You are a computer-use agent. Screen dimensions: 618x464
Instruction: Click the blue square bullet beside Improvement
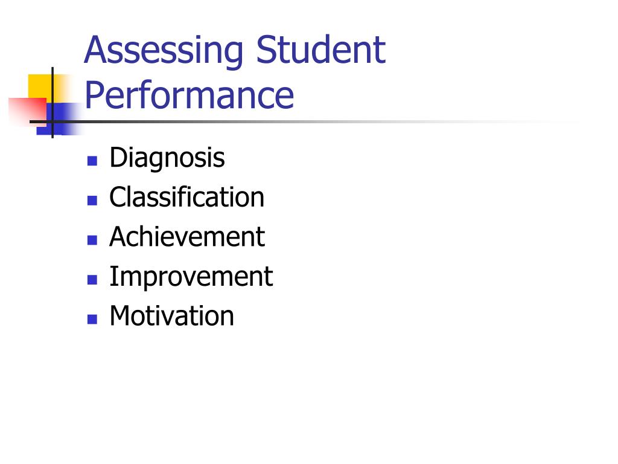coord(92,280)
